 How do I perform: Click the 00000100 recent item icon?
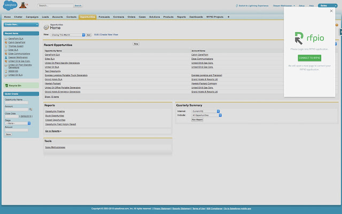click(6, 71)
